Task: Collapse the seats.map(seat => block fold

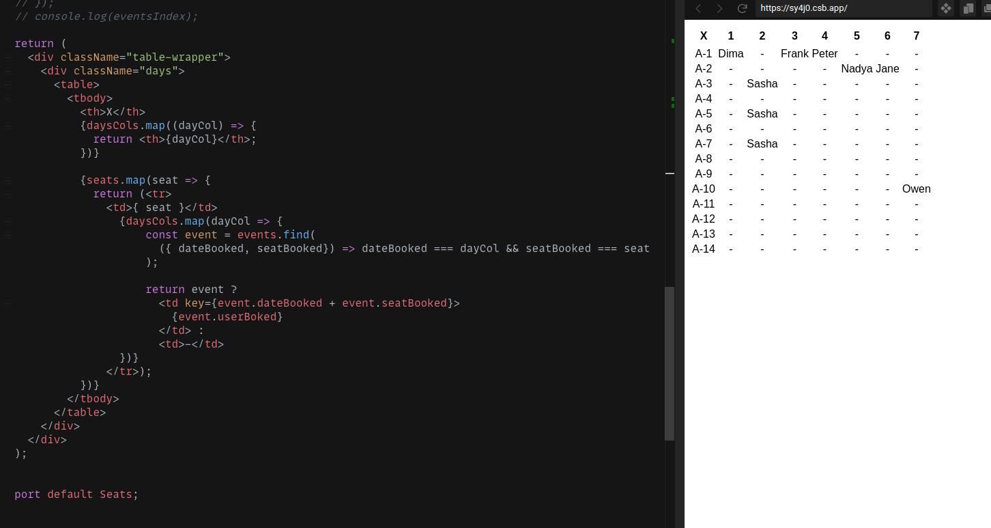Action: tap(8, 180)
